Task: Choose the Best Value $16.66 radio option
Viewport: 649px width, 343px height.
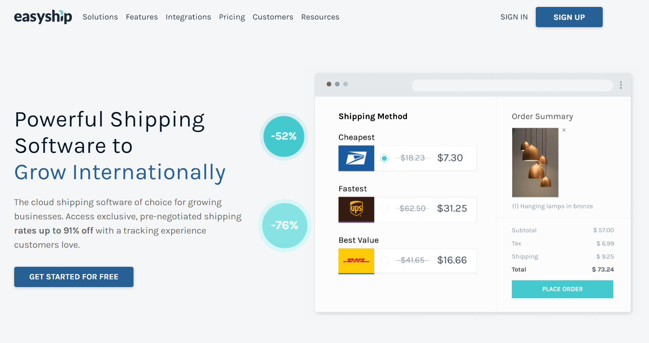Action: click(x=384, y=260)
